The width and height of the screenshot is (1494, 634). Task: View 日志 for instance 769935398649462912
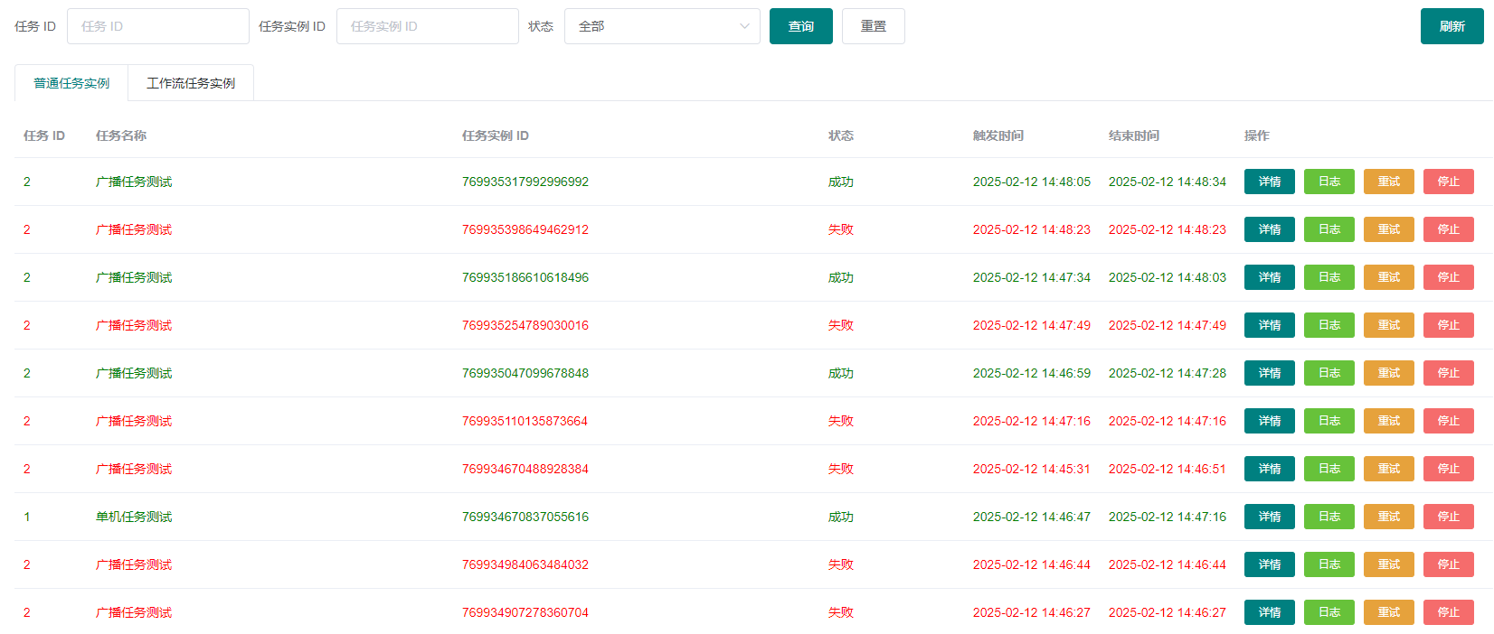click(x=1329, y=229)
